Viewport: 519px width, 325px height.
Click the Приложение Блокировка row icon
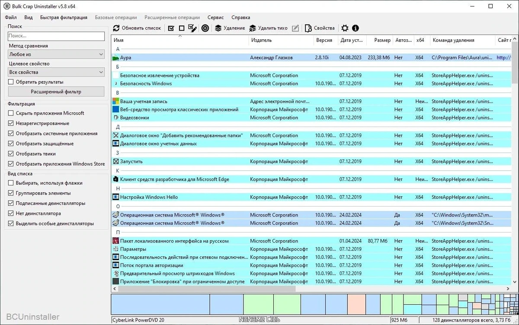tap(115, 282)
